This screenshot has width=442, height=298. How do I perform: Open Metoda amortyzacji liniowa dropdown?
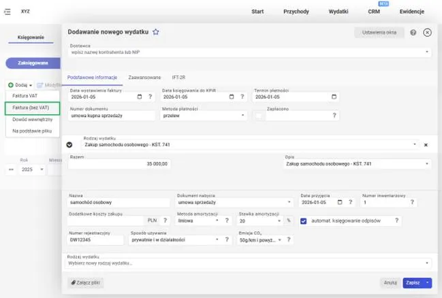pyautogui.click(x=217, y=220)
